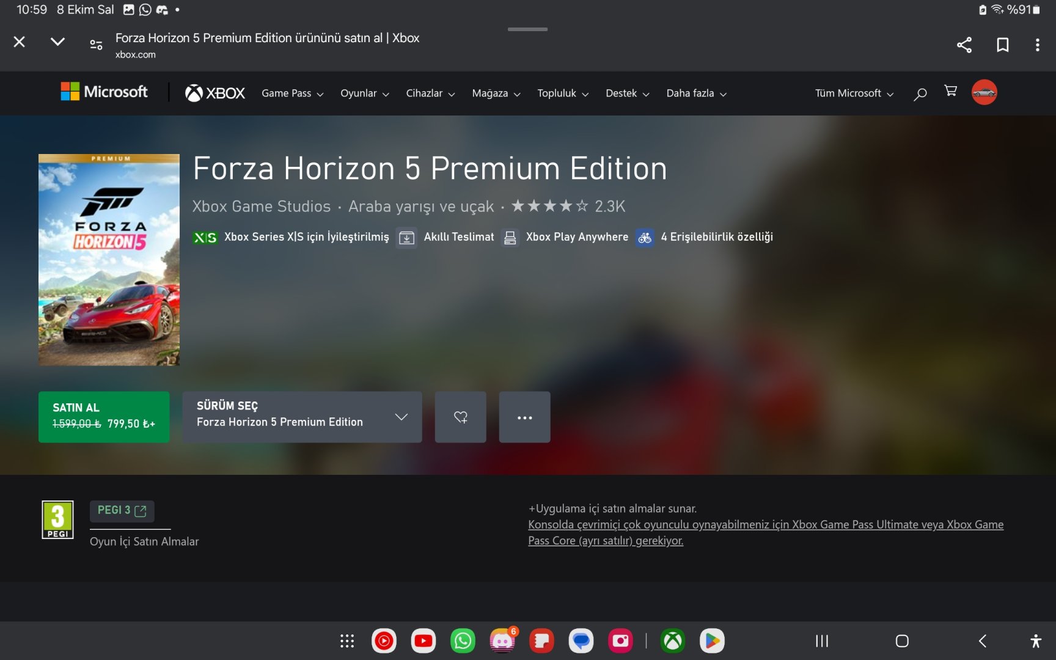Screen dimensions: 1056x660
Task: Open Google Play Store from the taskbar
Action: point(712,641)
